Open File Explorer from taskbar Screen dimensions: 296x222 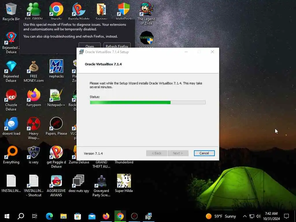click(x=63, y=216)
